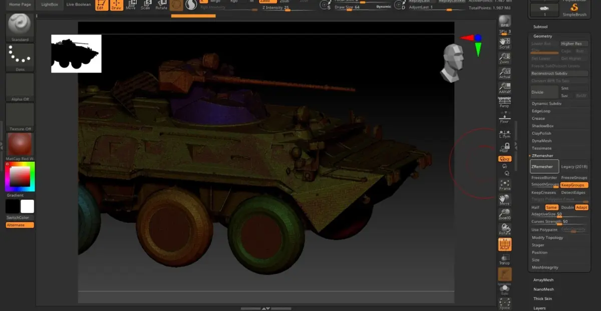The width and height of the screenshot is (601, 311).
Task: Open the Dots stroke type selector
Action: coord(20,58)
